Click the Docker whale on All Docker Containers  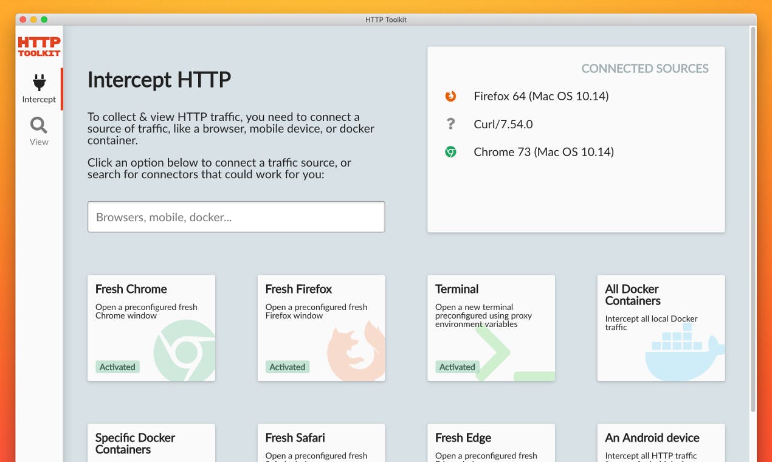click(x=684, y=351)
